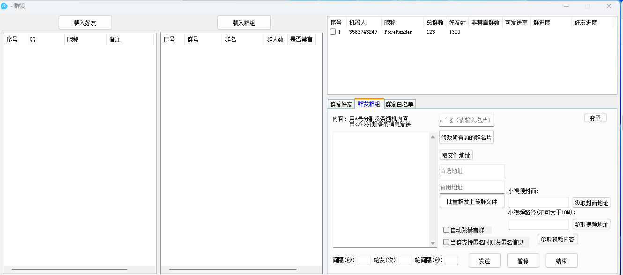Load groups with 载入群组 button
The height and width of the screenshot is (275, 623).
244,22
